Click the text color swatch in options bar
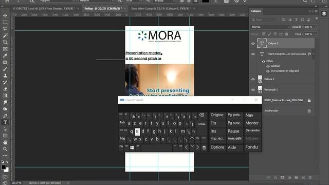The image size is (329, 185). click(x=206, y=1)
